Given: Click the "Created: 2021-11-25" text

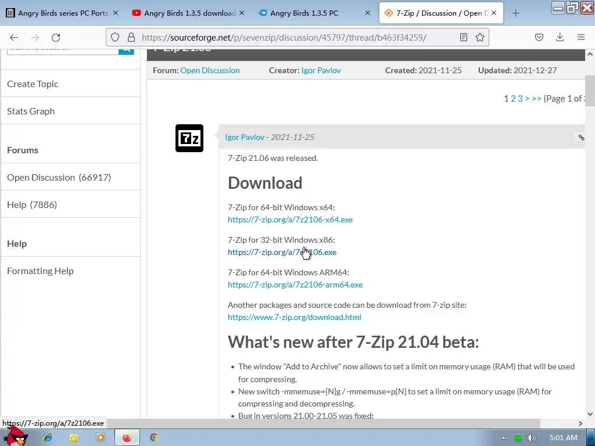Looking at the screenshot, I should 424,70.
